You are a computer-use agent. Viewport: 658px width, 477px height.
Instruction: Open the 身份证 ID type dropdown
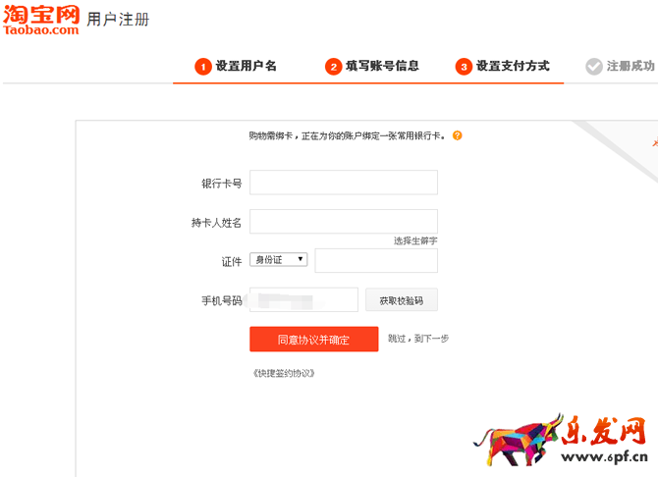(x=279, y=259)
